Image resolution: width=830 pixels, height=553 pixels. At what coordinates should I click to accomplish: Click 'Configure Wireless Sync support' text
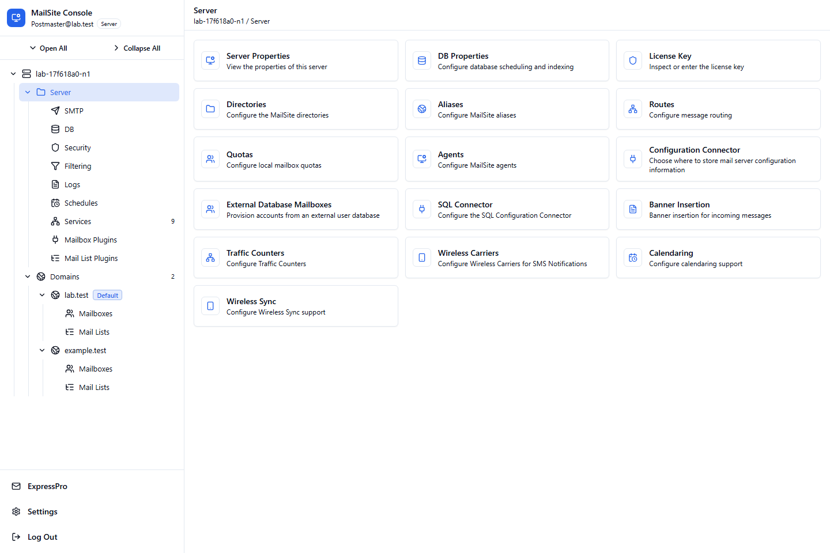276,312
